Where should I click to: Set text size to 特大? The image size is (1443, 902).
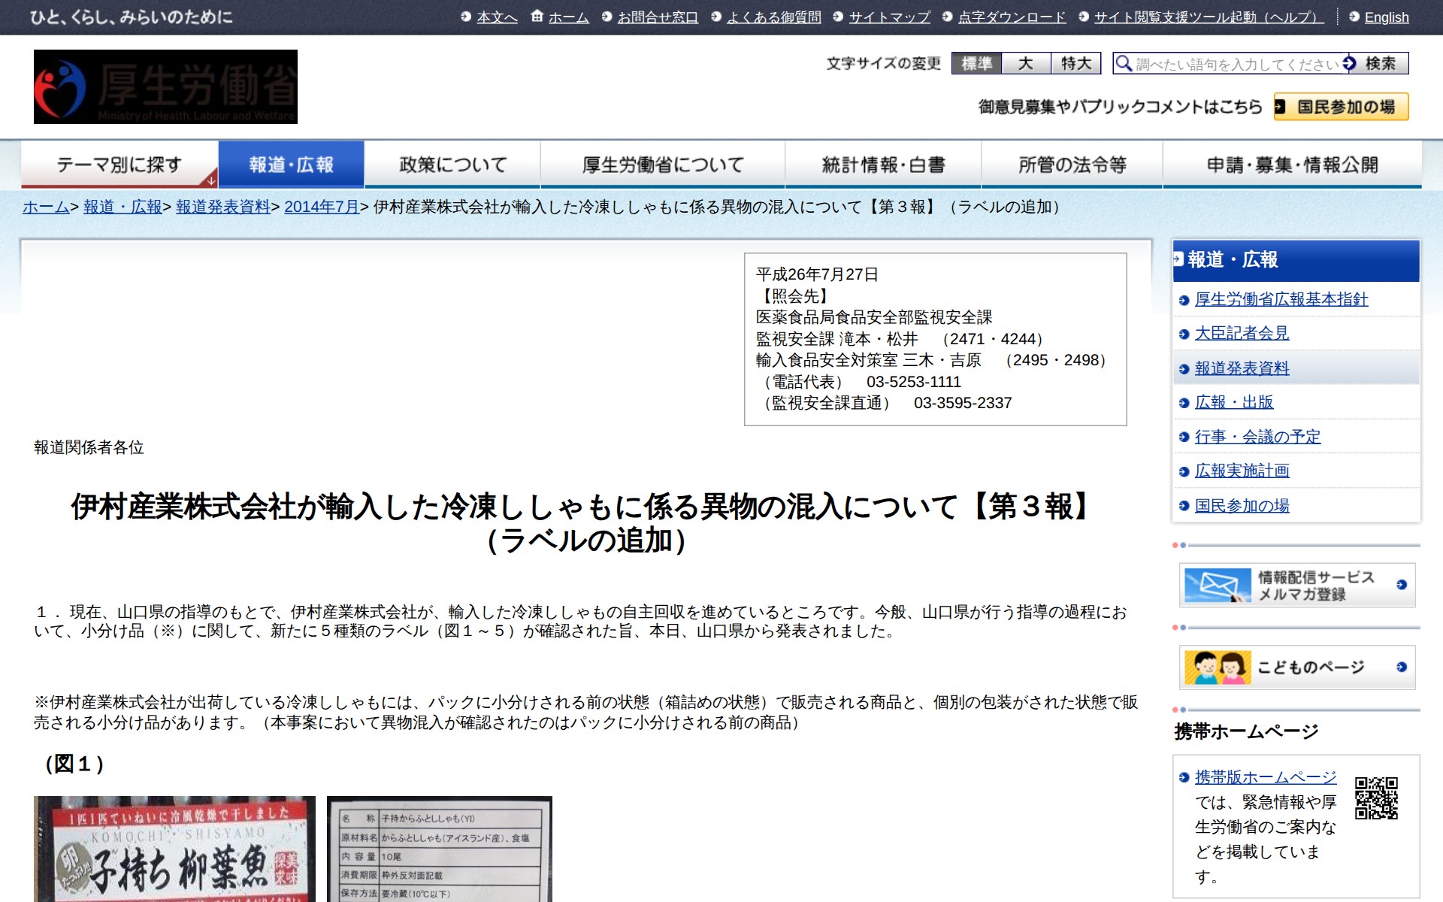coord(1075,63)
